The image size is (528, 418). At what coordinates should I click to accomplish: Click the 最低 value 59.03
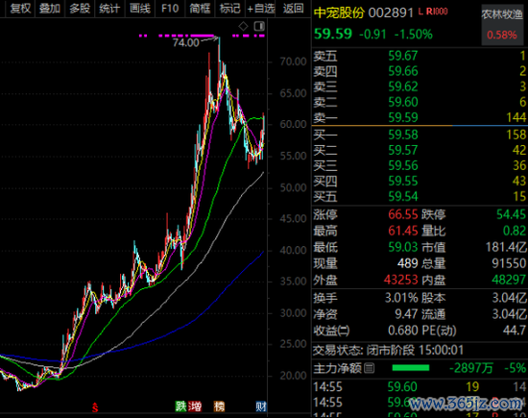pos(403,247)
